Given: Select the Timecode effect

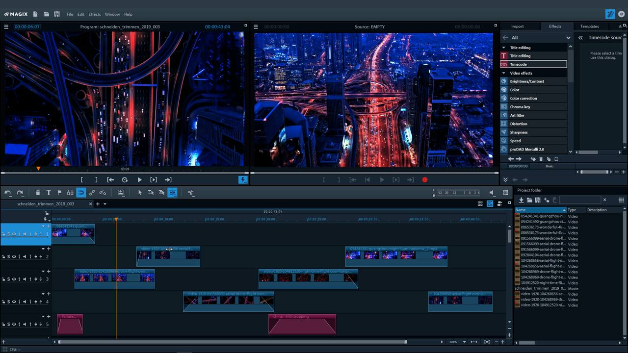Looking at the screenshot, I should (x=533, y=64).
